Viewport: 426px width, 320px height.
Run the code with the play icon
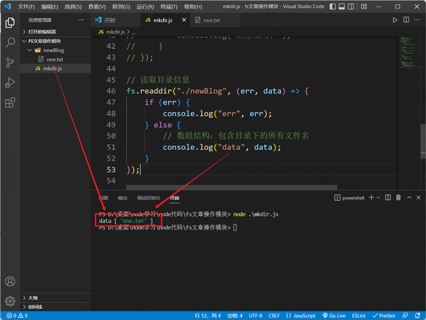395,20
